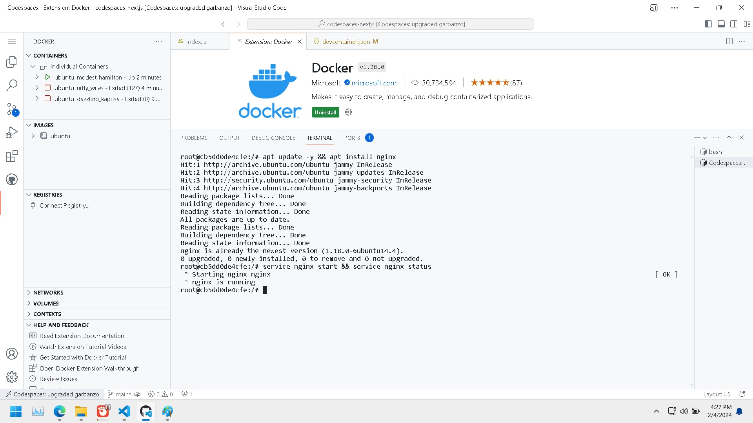Click errors and warnings status item
Viewport: 753px width, 423px height.
[160, 394]
